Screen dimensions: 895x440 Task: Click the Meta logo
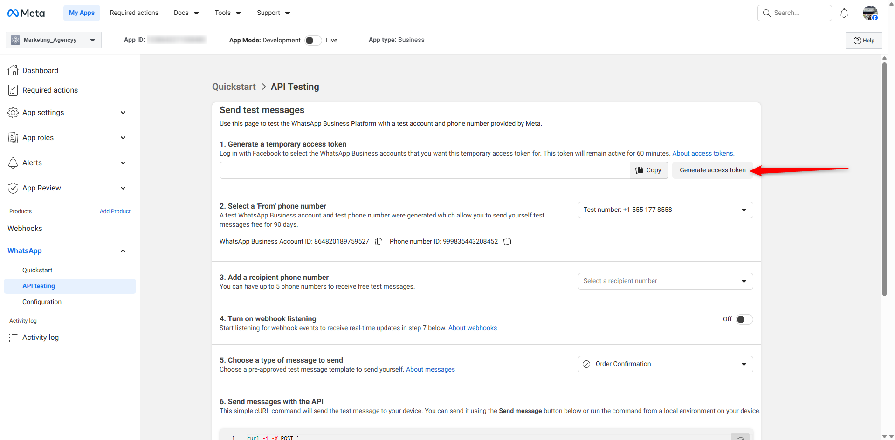click(x=26, y=13)
